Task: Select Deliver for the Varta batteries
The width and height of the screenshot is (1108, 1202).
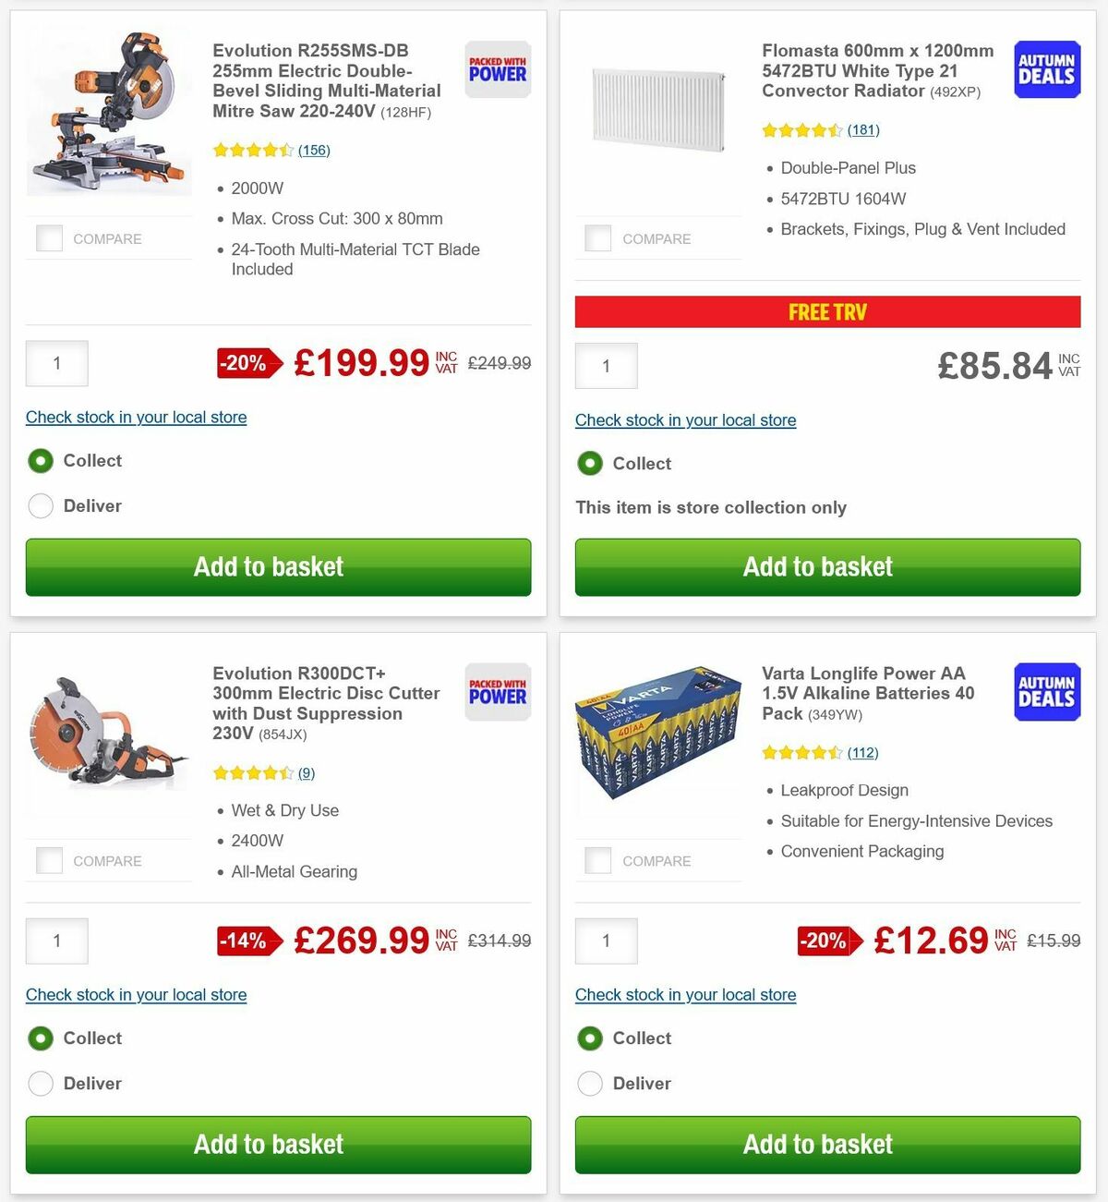Action: (x=590, y=1083)
